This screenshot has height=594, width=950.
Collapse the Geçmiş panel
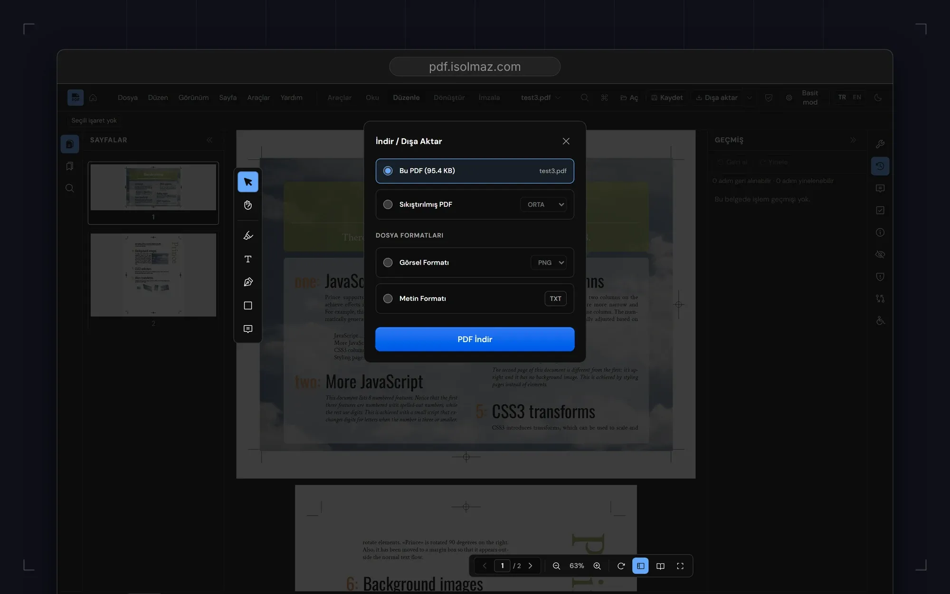[853, 140]
